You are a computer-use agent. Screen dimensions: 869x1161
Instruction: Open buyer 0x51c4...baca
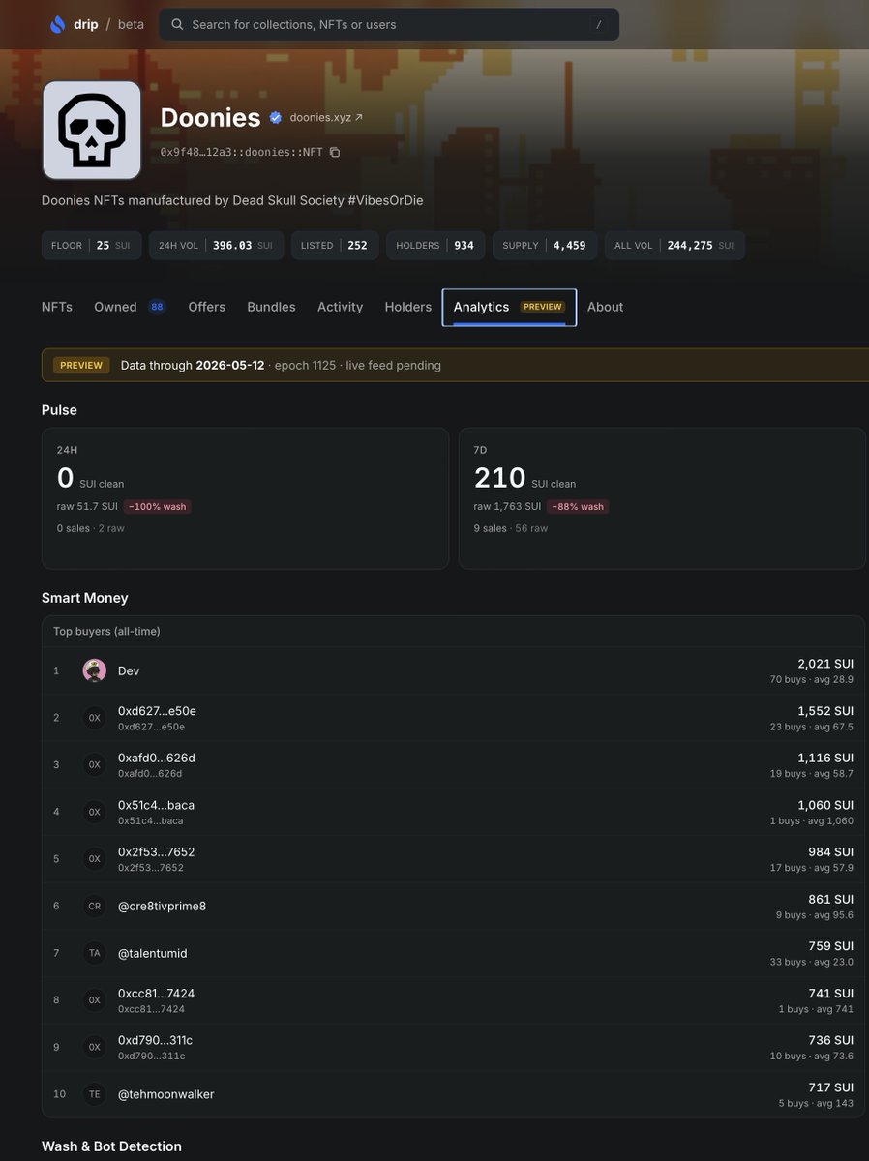(x=157, y=805)
